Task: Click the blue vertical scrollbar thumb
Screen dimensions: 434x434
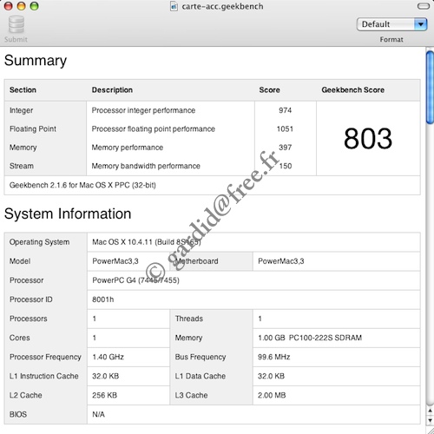Action: [x=430, y=87]
